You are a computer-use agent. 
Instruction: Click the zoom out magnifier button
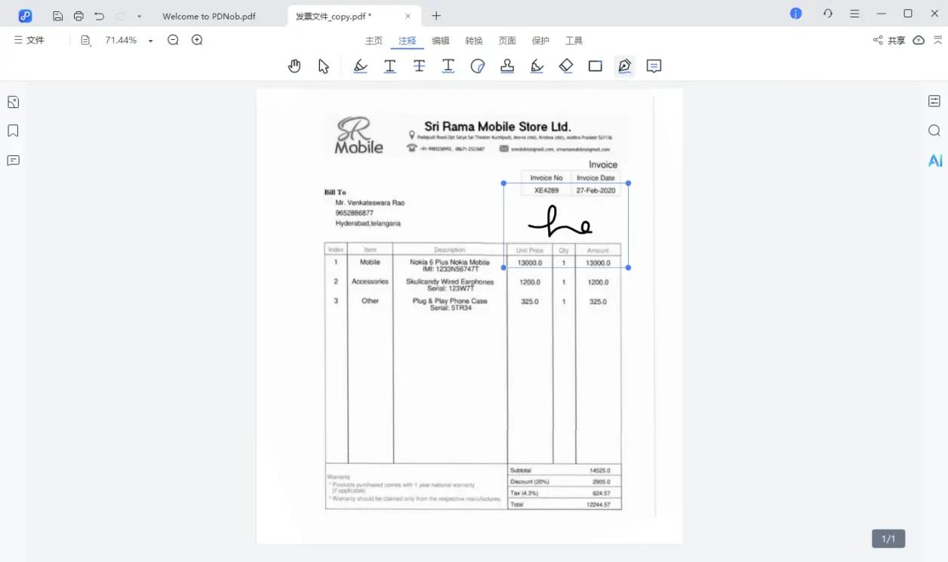tap(173, 41)
